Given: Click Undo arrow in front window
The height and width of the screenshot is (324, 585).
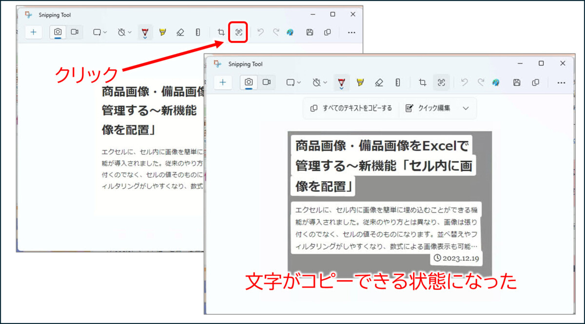Looking at the screenshot, I should 465,82.
